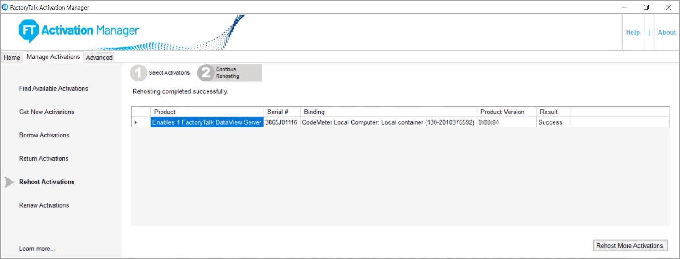
Task: Click the Binding column header
Action: point(389,112)
